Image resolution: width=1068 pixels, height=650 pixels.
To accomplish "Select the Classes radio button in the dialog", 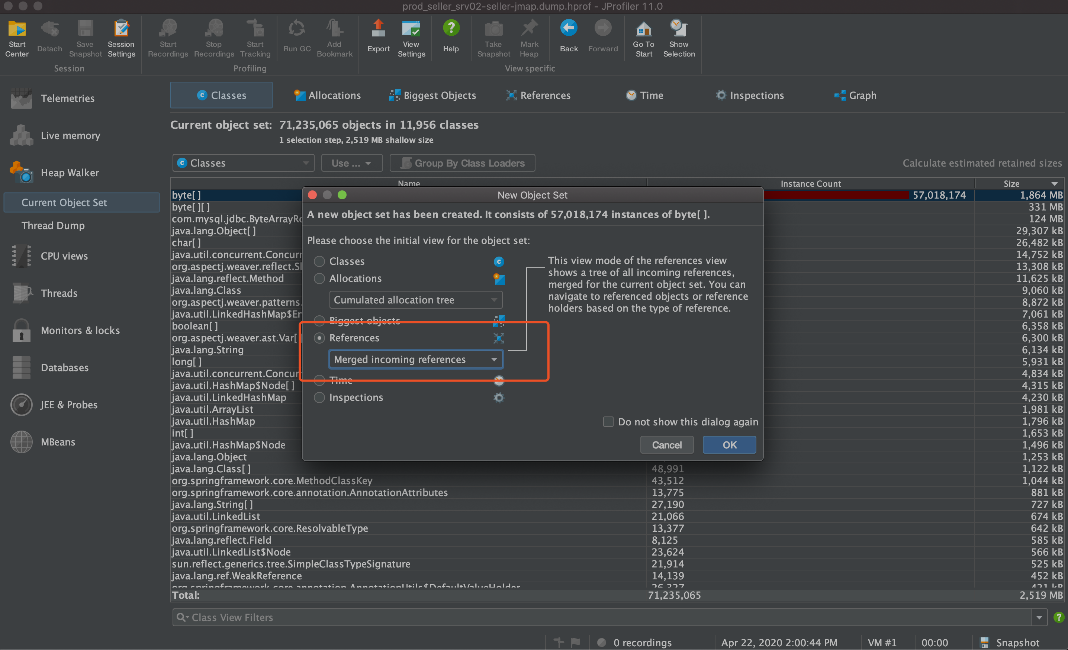I will coord(319,261).
